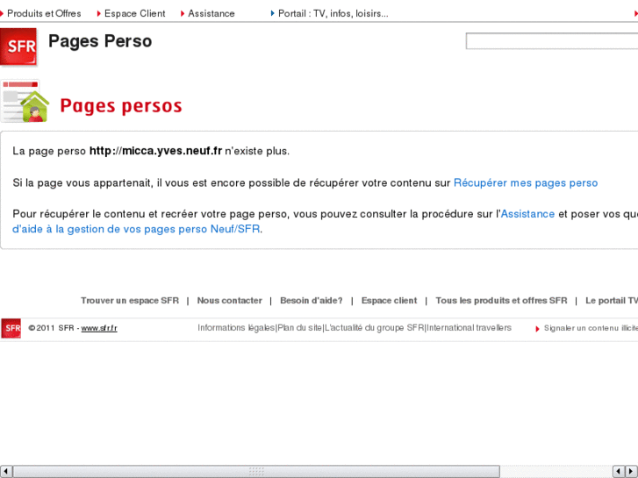
Task: Click the horizontal scrollbar thumb
Action: (256, 472)
